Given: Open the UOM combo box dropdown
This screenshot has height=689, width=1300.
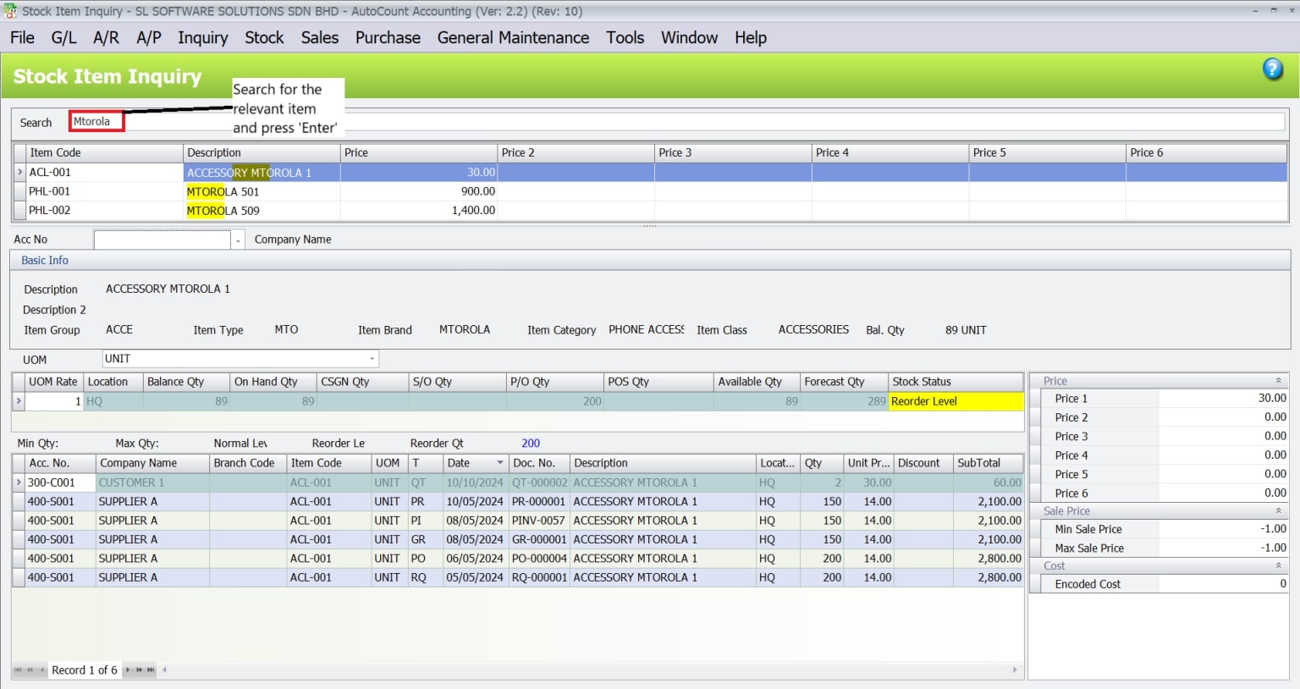Looking at the screenshot, I should point(372,359).
